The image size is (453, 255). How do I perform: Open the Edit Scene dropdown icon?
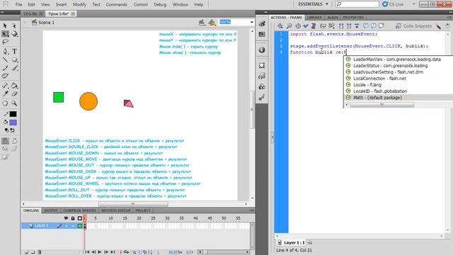coord(202,22)
